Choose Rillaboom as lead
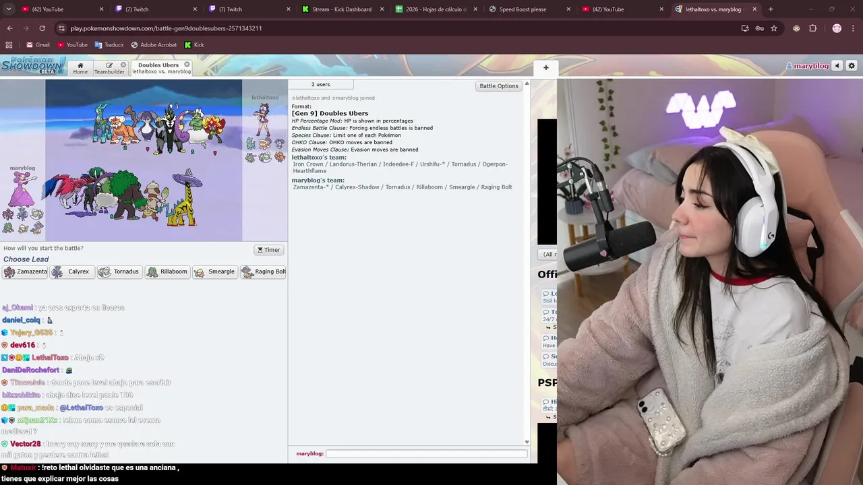 coord(167,271)
